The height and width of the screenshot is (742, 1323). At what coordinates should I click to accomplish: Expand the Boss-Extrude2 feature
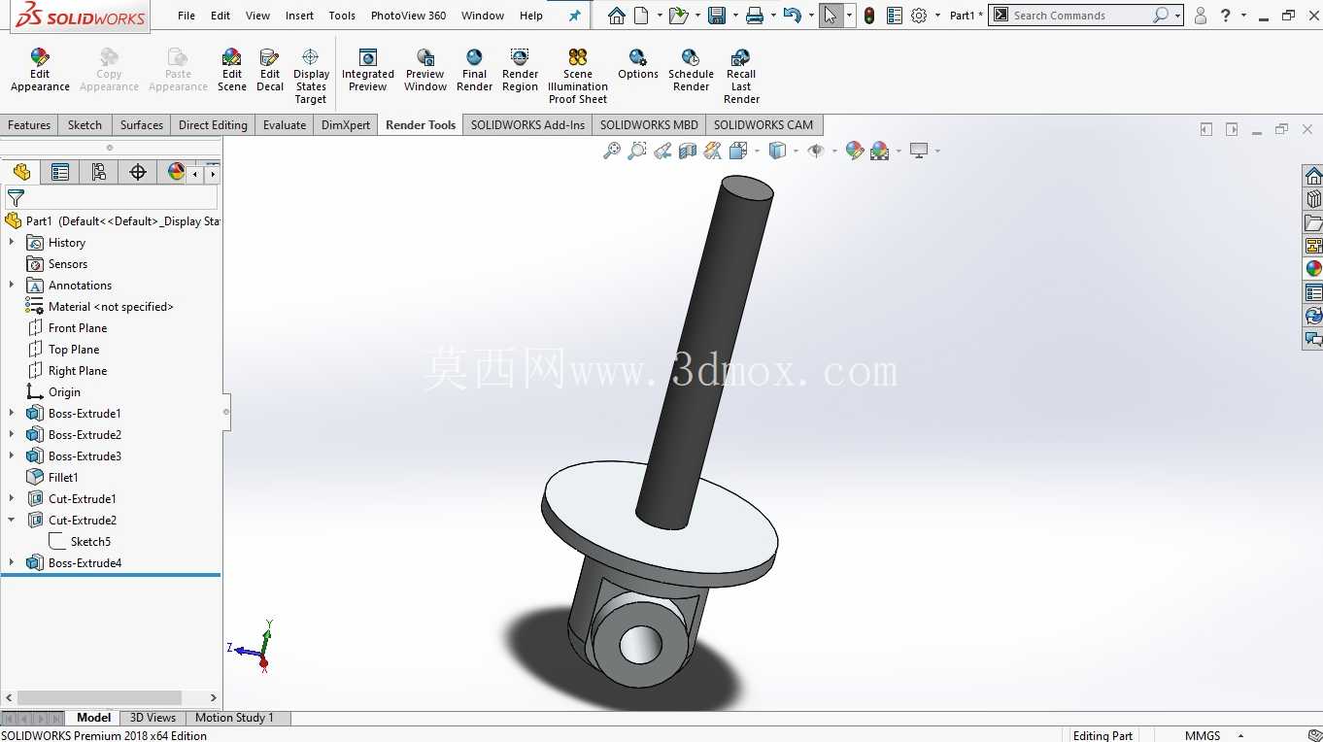tap(12, 435)
